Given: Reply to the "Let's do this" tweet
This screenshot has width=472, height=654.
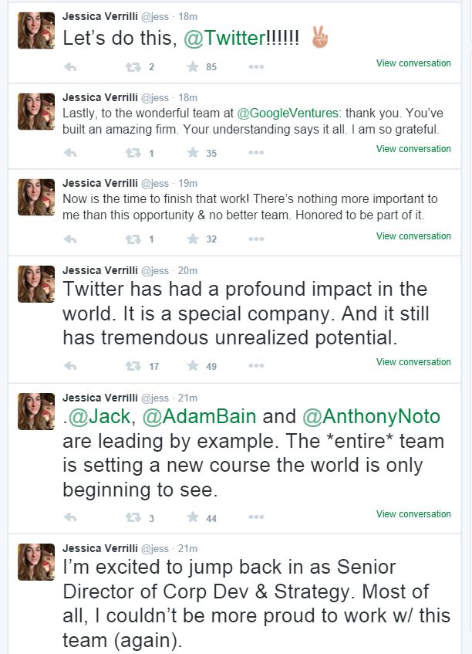Looking at the screenshot, I should tap(70, 67).
